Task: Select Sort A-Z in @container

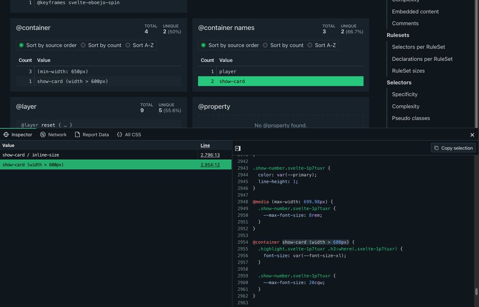Action: click(139, 45)
